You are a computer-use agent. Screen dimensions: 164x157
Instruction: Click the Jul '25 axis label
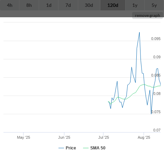tap(103, 137)
